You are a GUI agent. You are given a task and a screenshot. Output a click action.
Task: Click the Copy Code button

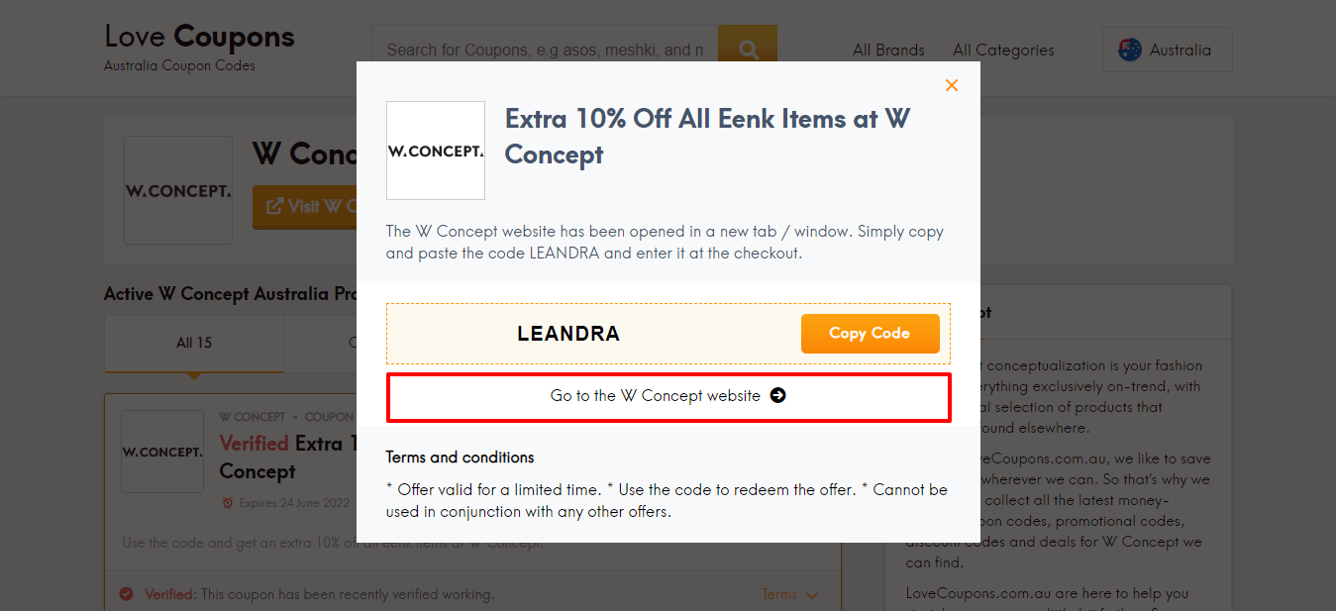coord(870,334)
